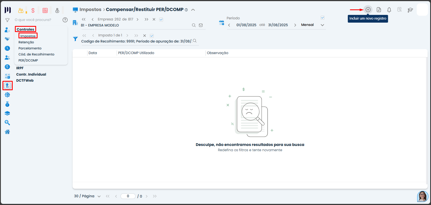
Task: Open the document report icon in the top bar
Action: (x=379, y=10)
